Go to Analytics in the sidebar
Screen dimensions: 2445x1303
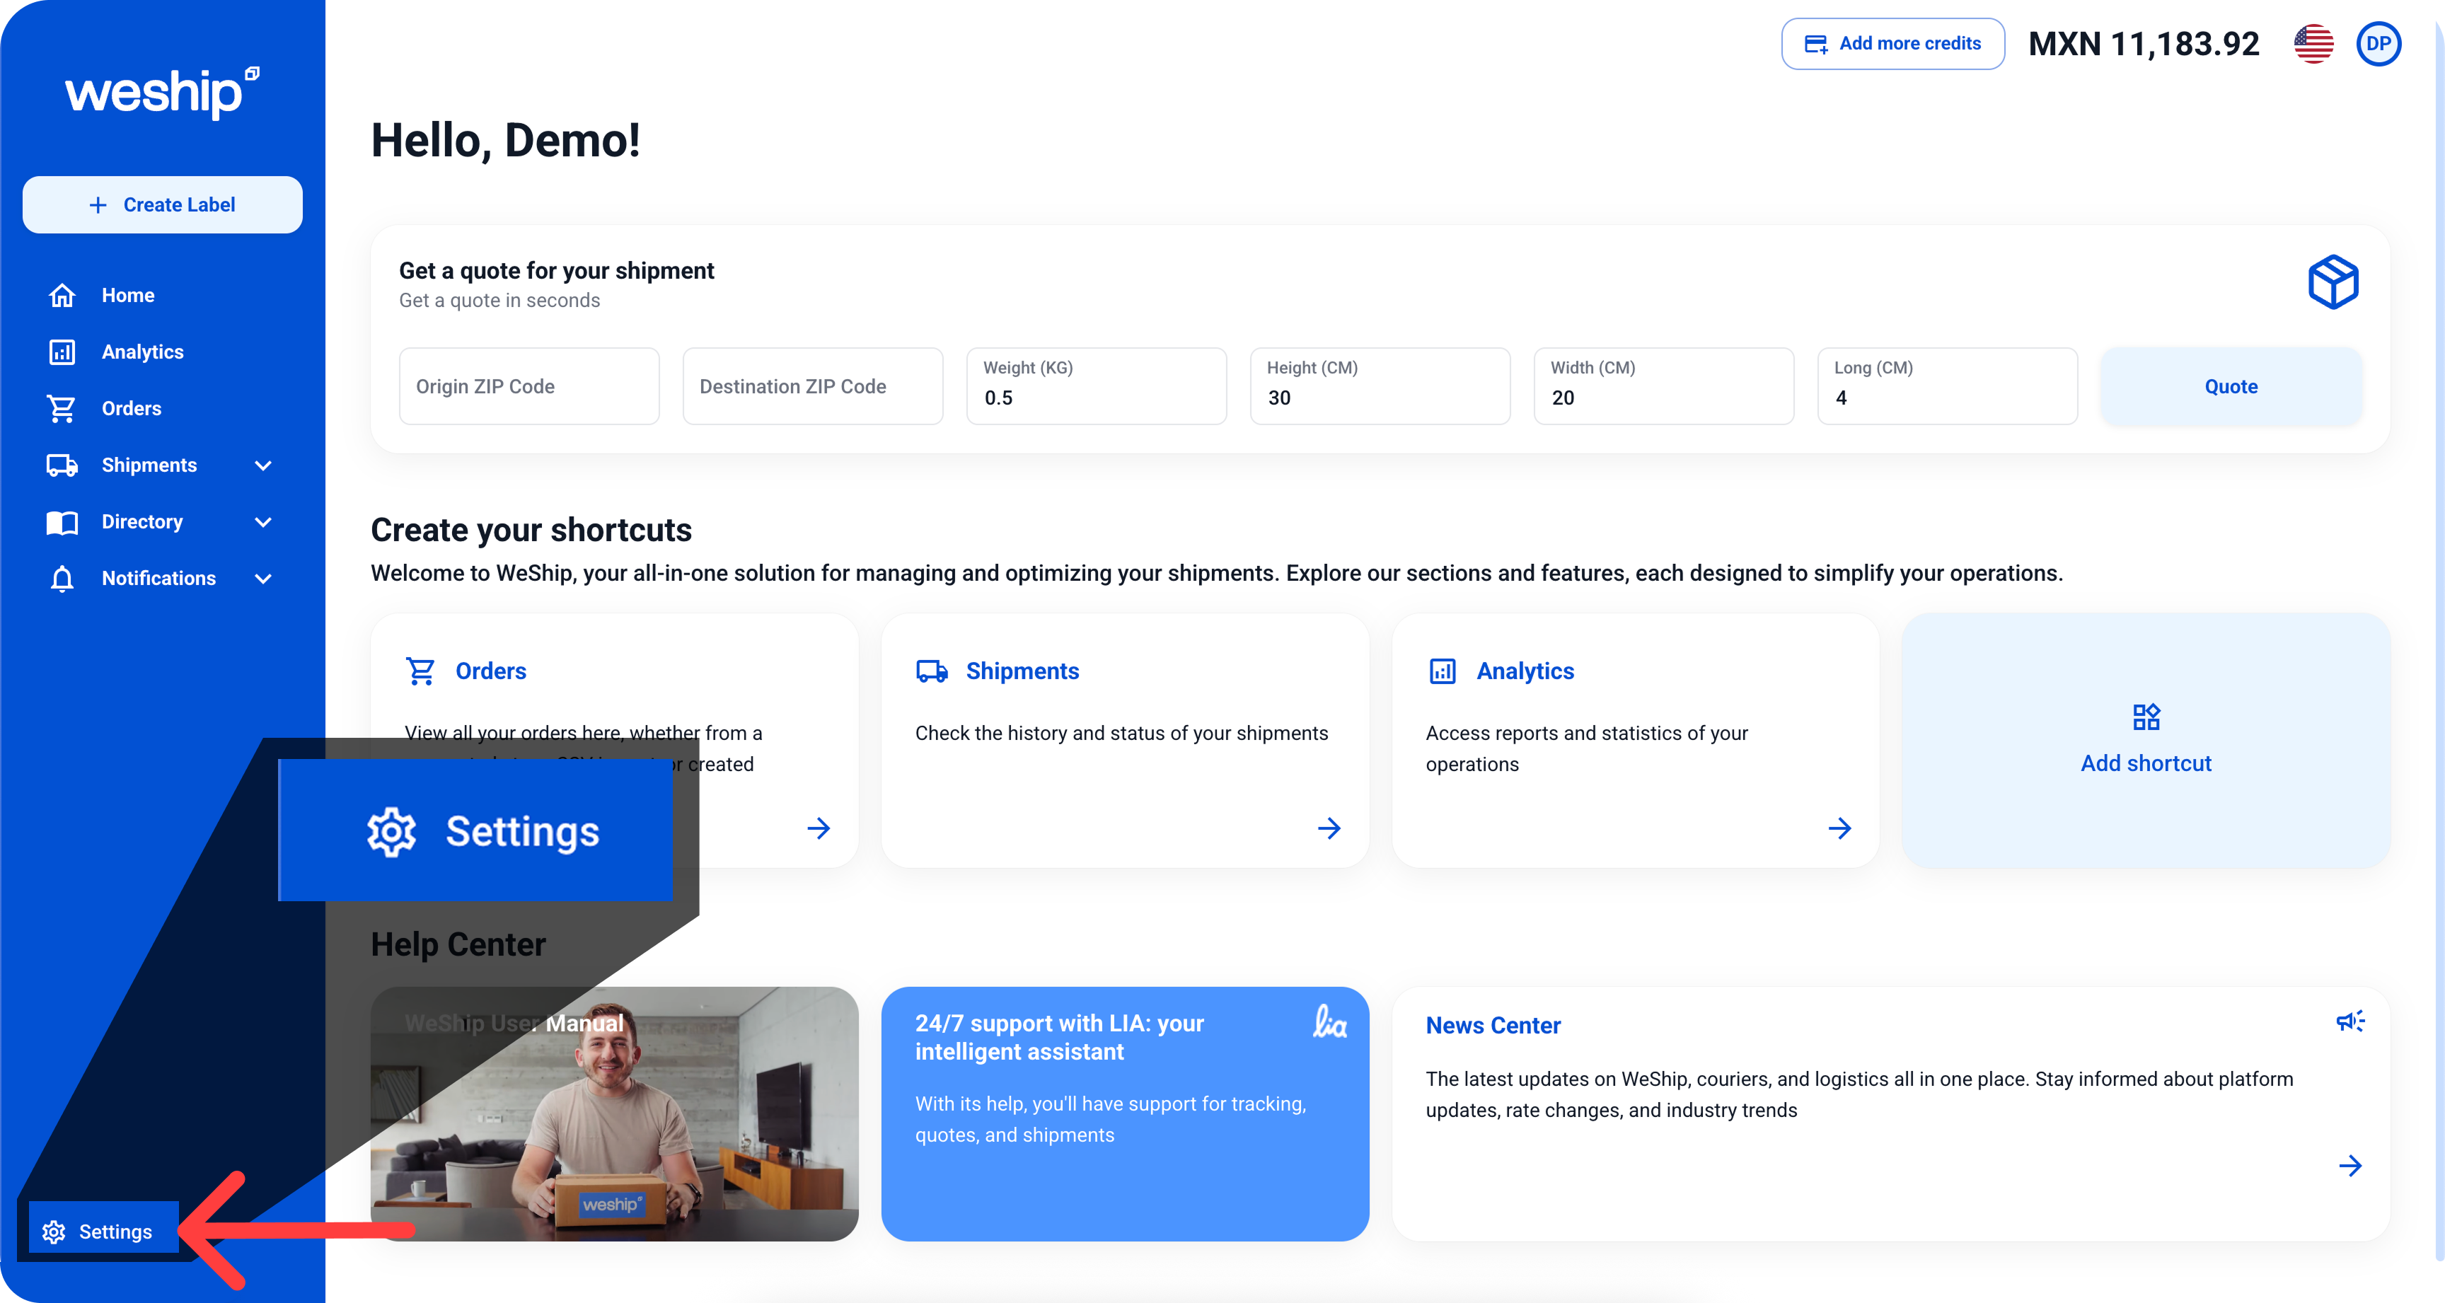(x=142, y=352)
